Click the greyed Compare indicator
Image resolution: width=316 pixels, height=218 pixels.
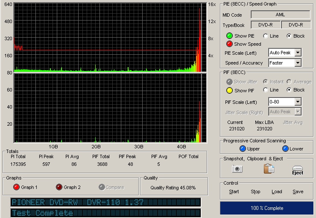(x=102, y=187)
